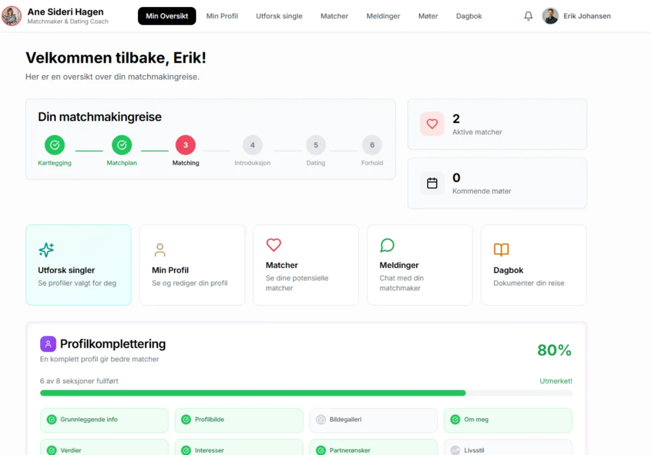Click the gray icon next to Livsstil
The height and width of the screenshot is (455, 651).
click(x=455, y=450)
